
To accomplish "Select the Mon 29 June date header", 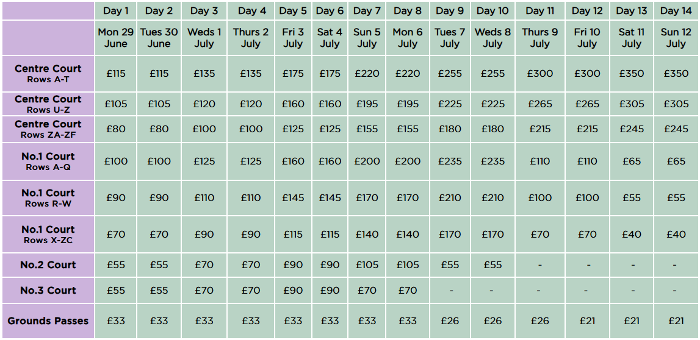I will point(116,38).
